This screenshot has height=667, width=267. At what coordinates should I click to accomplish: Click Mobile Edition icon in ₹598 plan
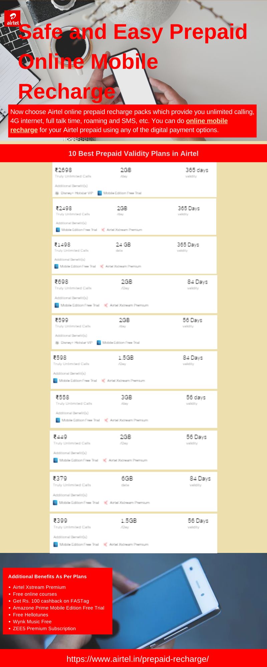pyautogui.click(x=55, y=381)
